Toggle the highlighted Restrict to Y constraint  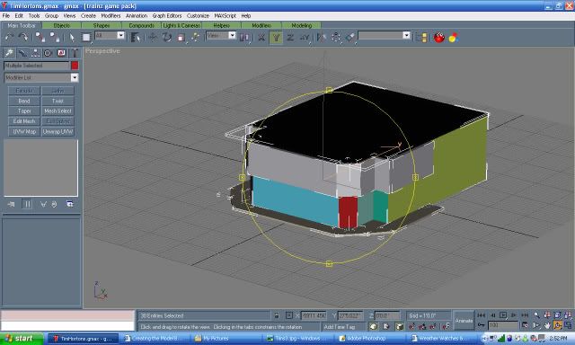276,37
